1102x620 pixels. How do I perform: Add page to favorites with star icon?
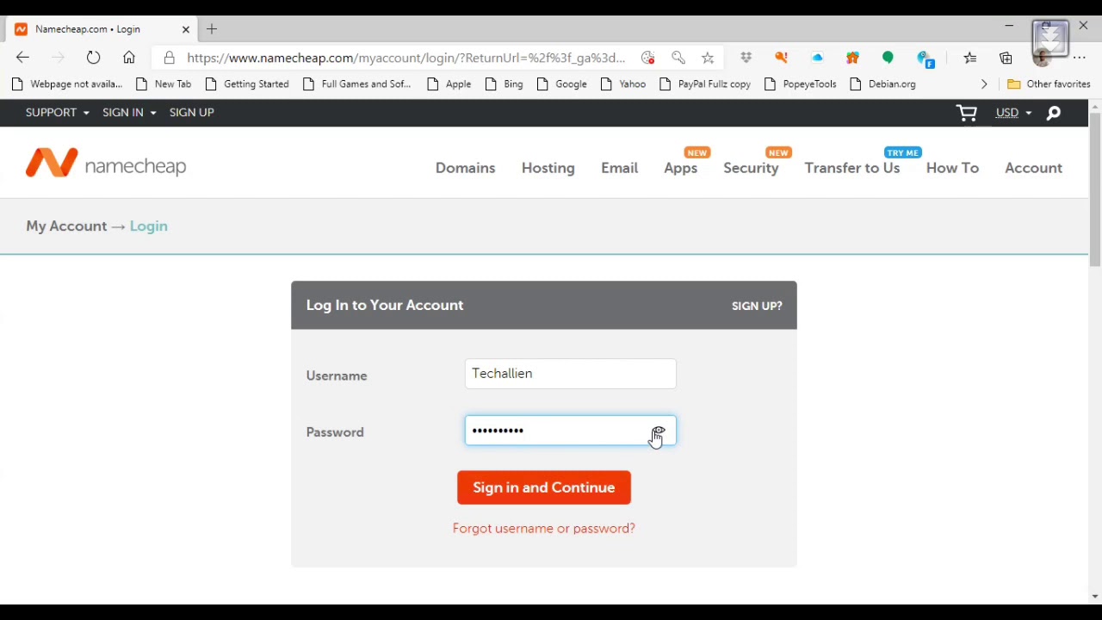tap(708, 58)
